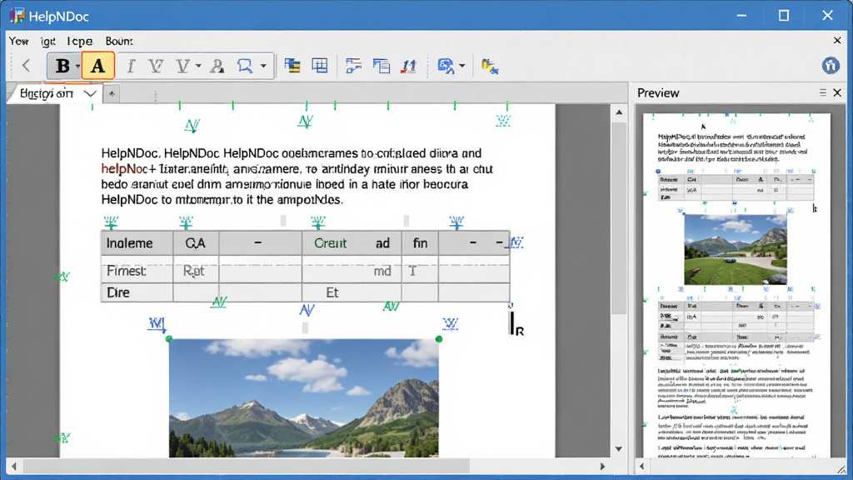Click the blue magnifier-shaped toolbar icon
853x480 pixels.
pyautogui.click(x=245, y=66)
